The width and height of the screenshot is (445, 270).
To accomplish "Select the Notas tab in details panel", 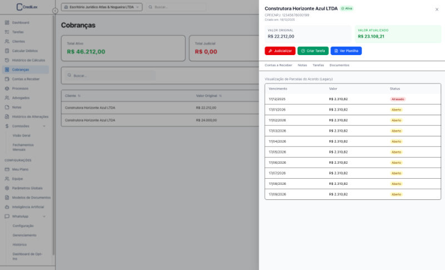I will click(x=302, y=65).
